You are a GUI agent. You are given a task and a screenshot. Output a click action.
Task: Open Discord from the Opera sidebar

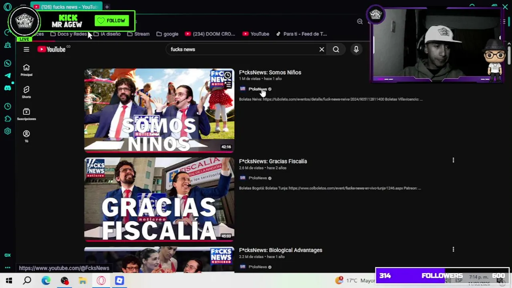coord(8,88)
